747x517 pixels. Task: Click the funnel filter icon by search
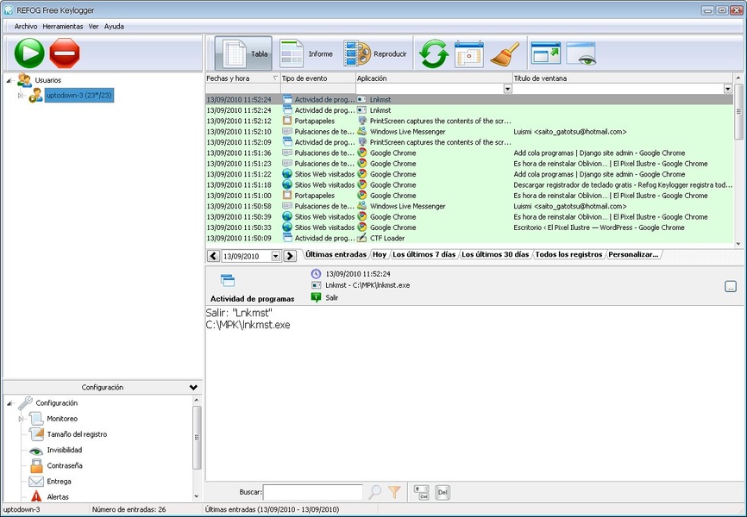point(394,492)
